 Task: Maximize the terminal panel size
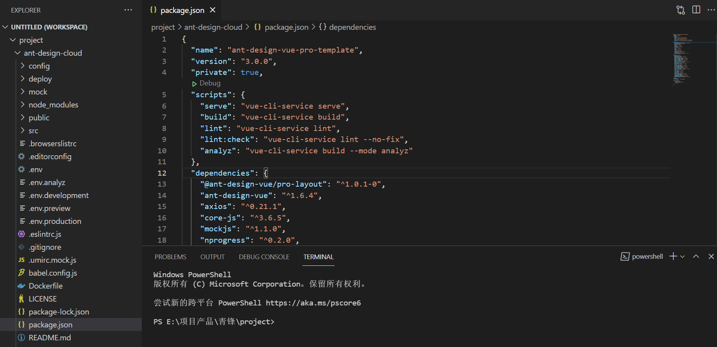(696, 256)
